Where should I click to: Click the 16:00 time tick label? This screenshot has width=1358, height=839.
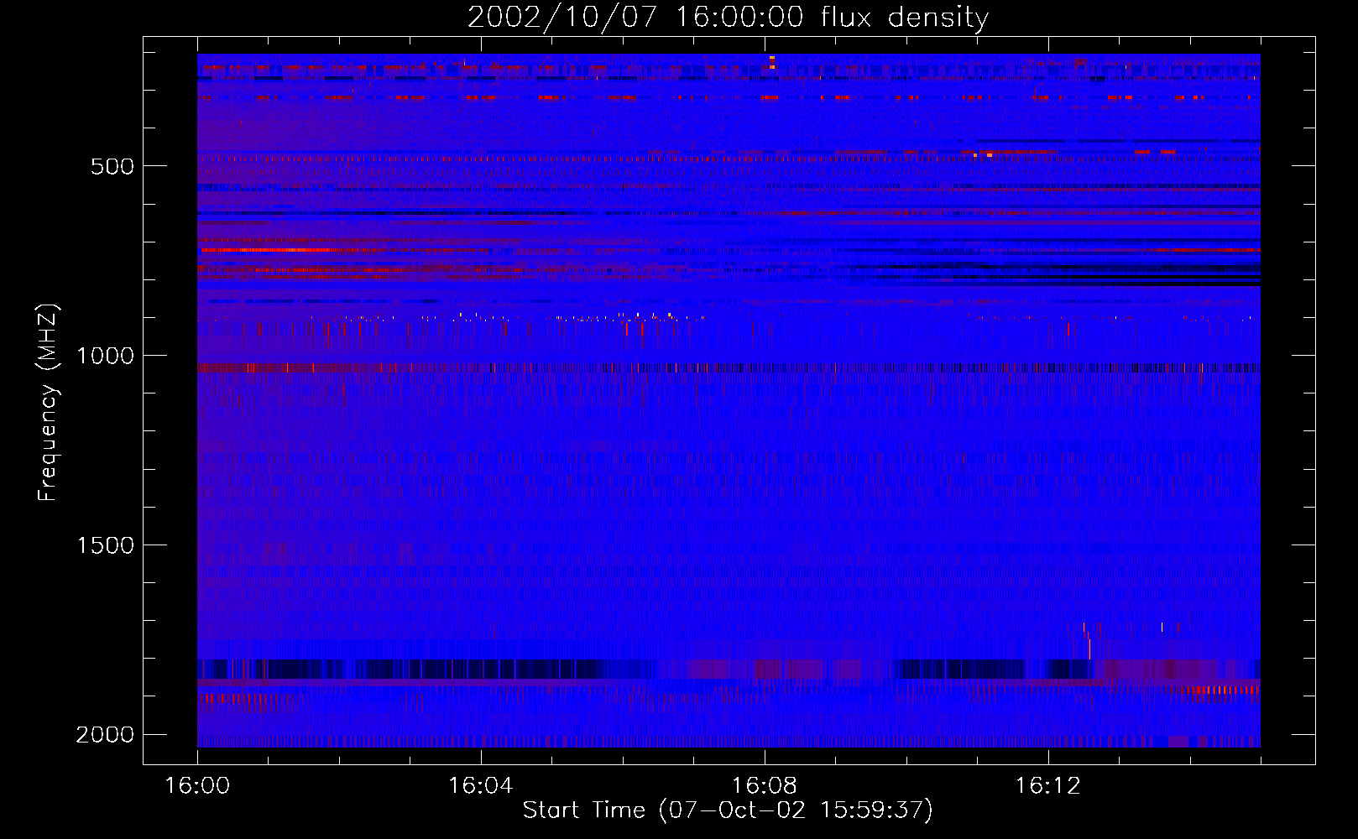(x=197, y=785)
